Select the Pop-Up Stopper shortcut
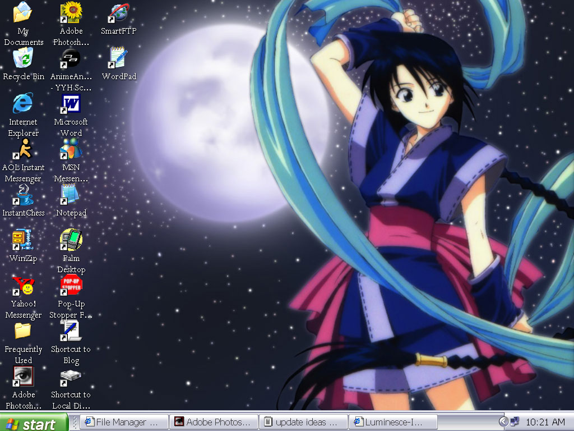 coord(71,285)
